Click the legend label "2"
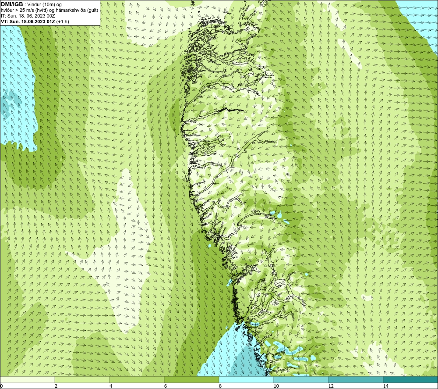This screenshot has height=389, width=438. (x=56, y=386)
